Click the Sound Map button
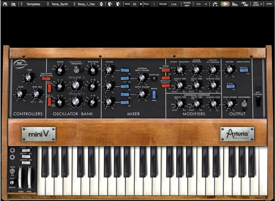The image size is (275, 201). [187, 4]
